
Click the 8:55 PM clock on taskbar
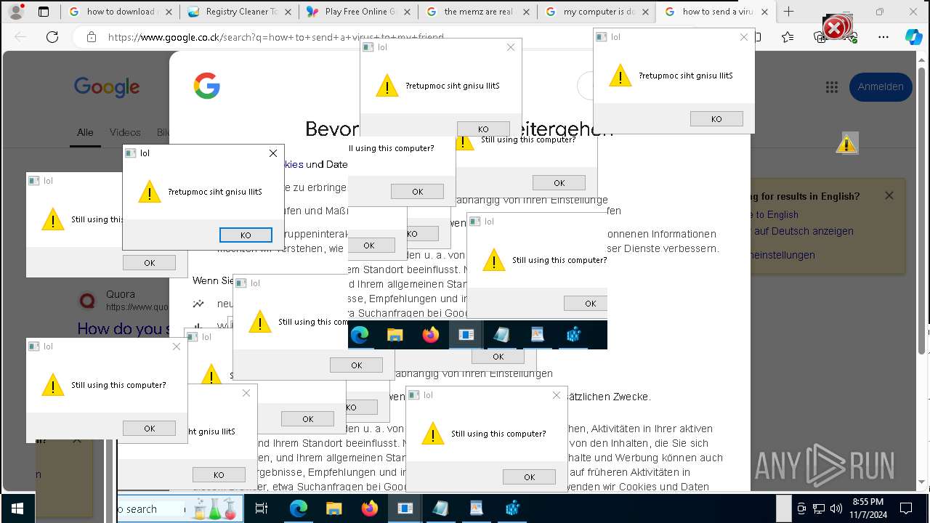pyautogui.click(x=868, y=508)
